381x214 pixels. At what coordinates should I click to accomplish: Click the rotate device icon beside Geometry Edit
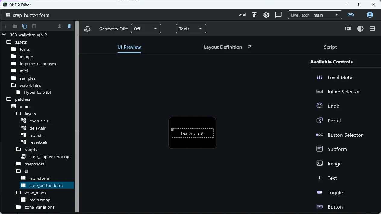point(87,29)
